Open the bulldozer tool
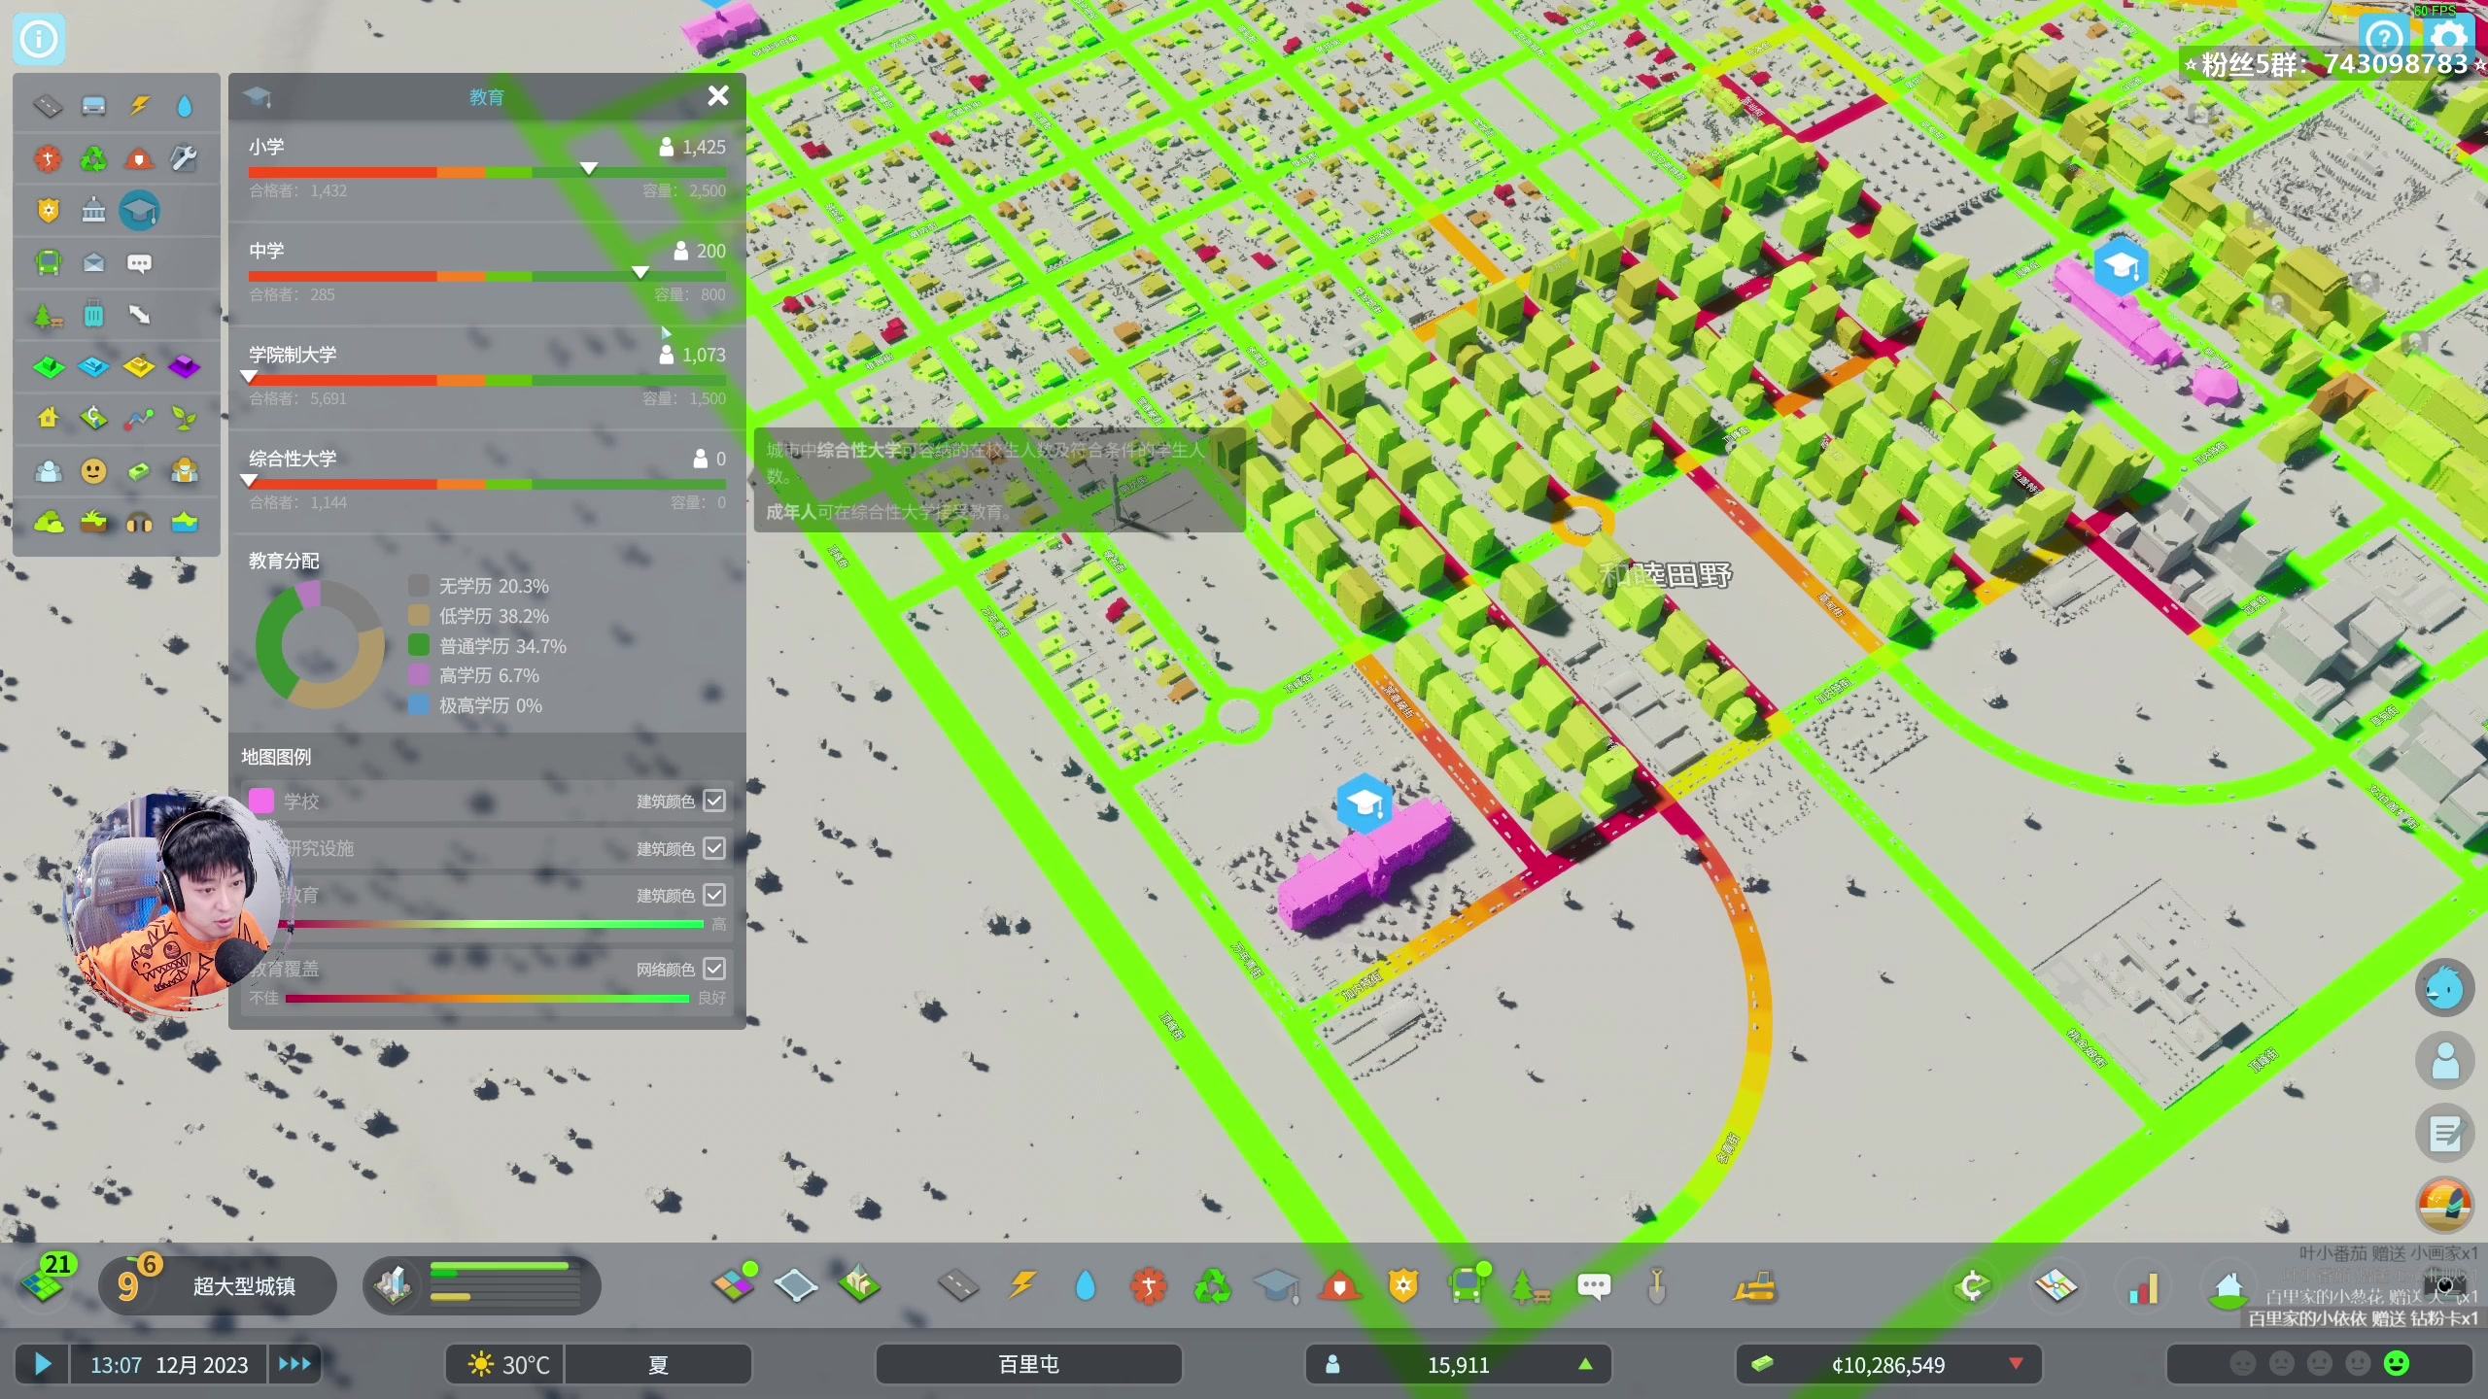This screenshot has height=1399, width=2488. (1755, 1287)
